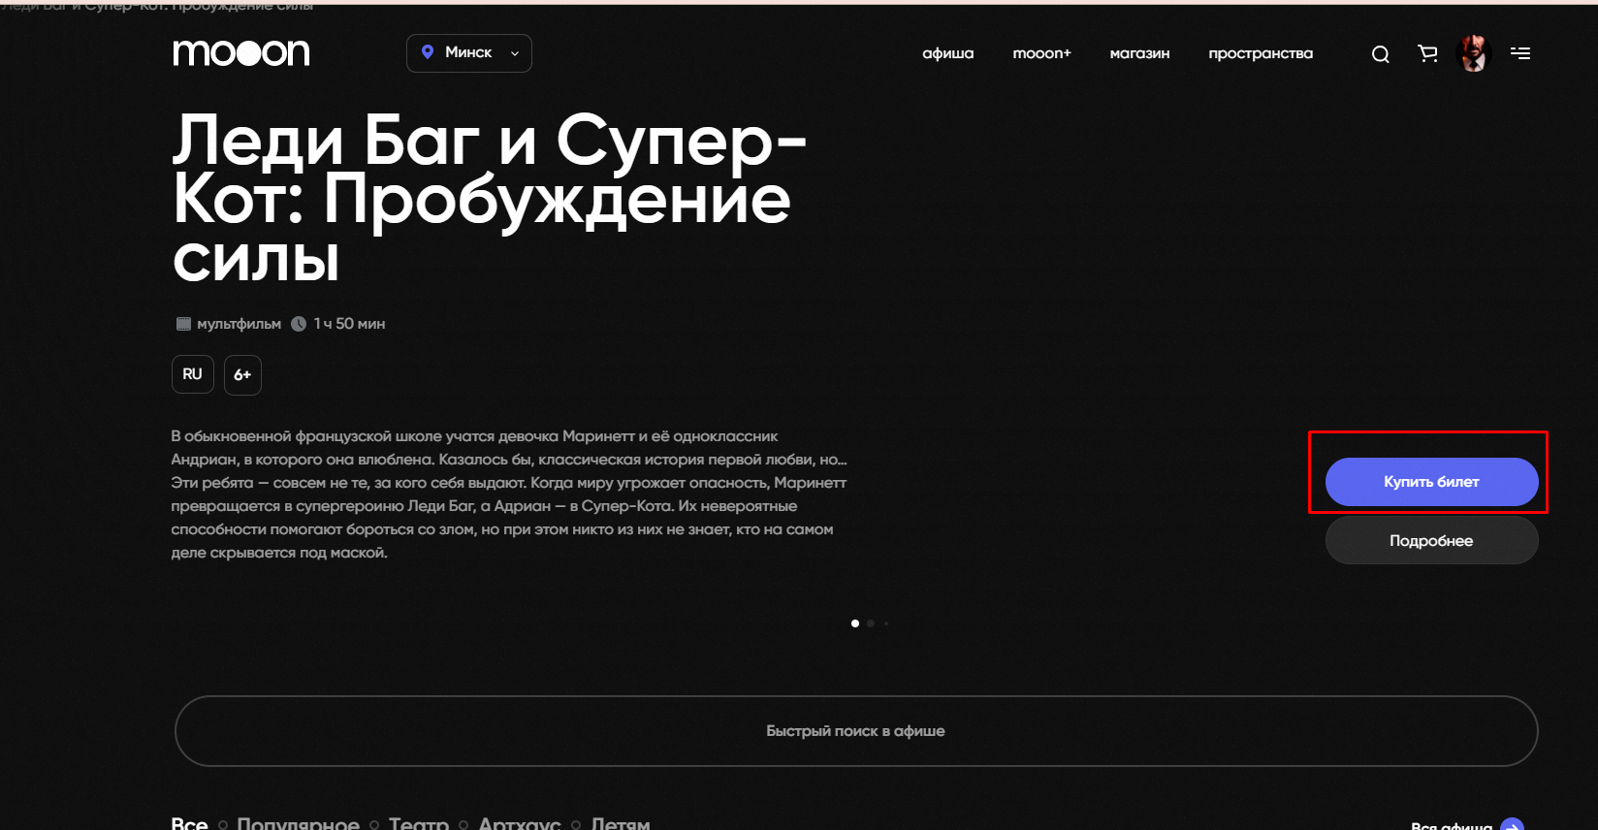Open the search magnifier icon
This screenshot has width=1598, height=830.
(x=1381, y=54)
